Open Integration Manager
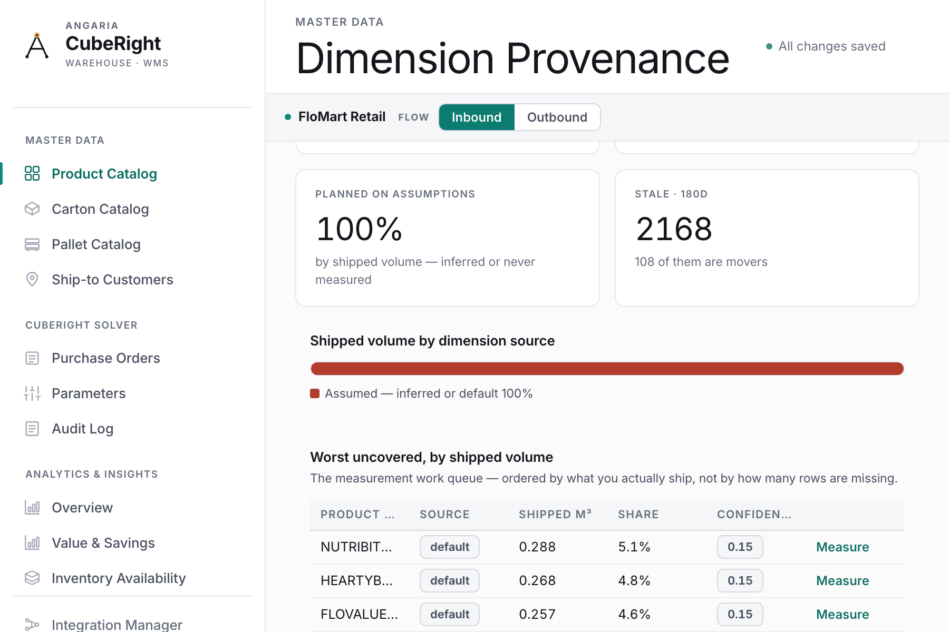Image resolution: width=949 pixels, height=632 pixels. [117, 625]
